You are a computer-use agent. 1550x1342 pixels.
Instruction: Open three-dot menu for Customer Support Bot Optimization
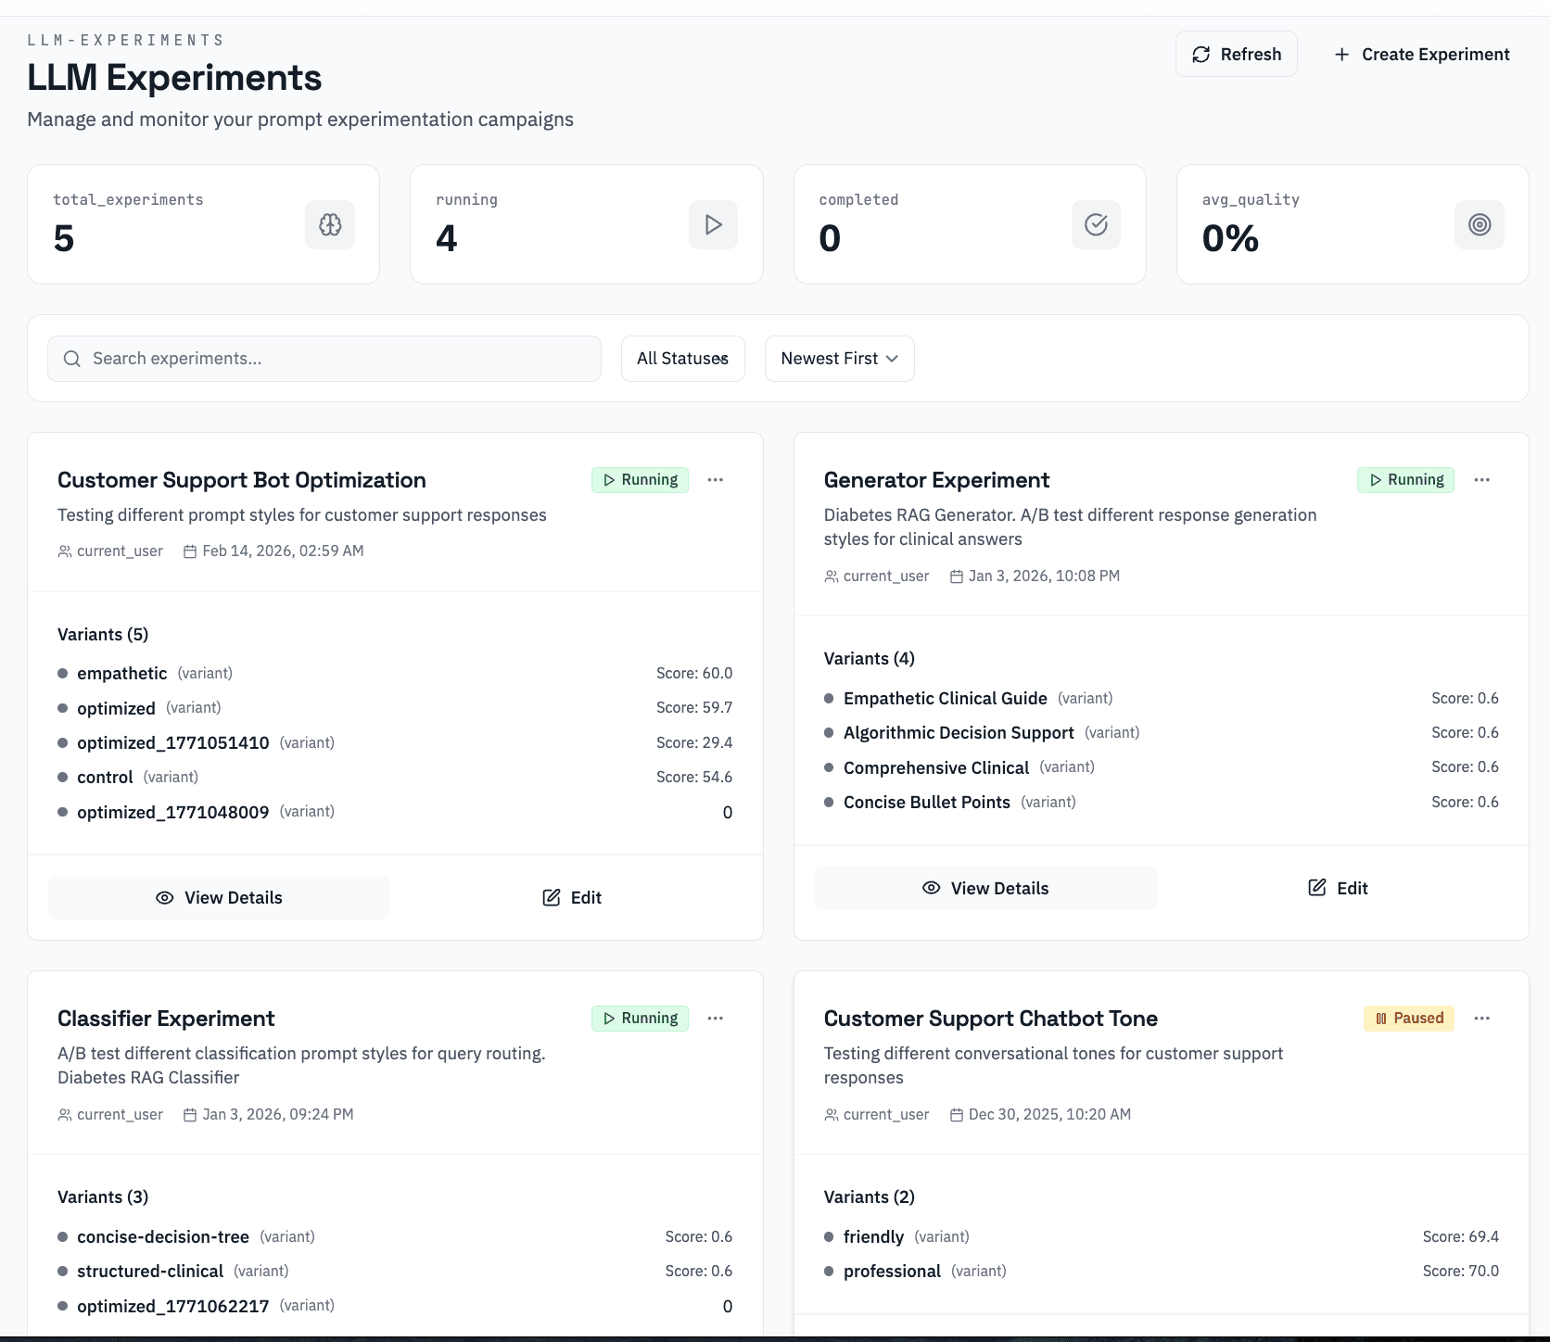715,480
